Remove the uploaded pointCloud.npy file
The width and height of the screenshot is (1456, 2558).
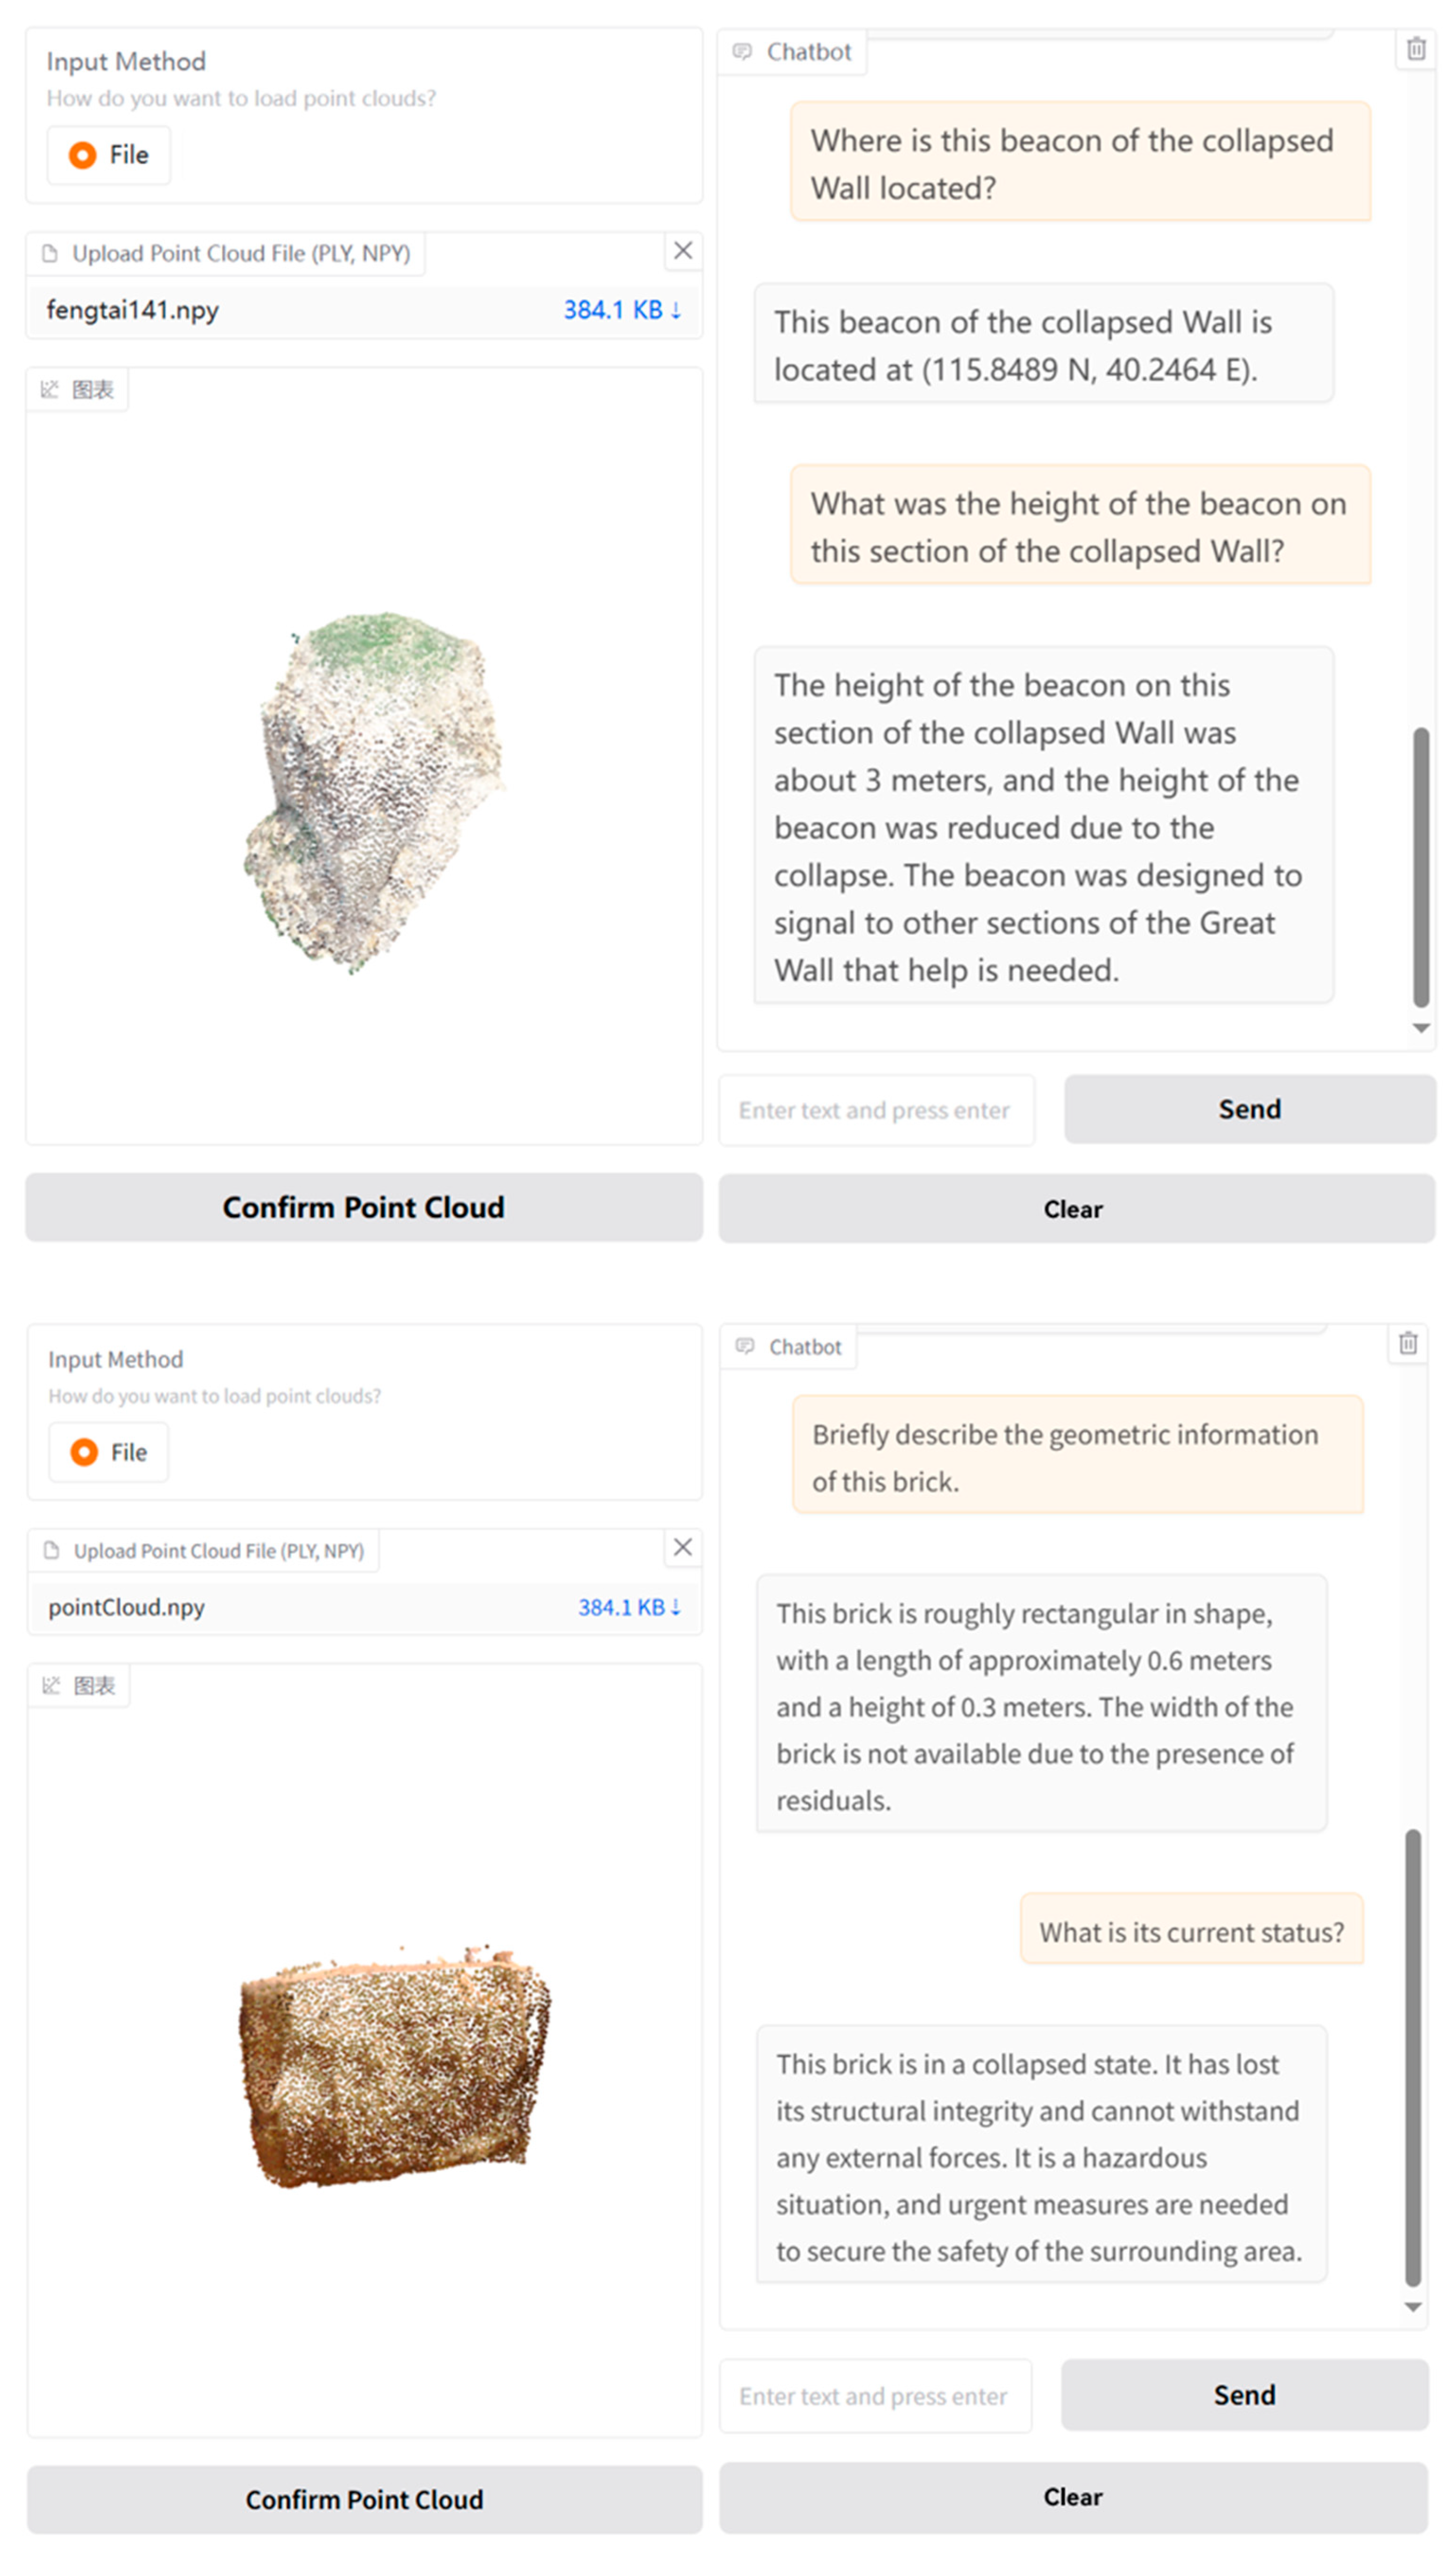tap(683, 1547)
